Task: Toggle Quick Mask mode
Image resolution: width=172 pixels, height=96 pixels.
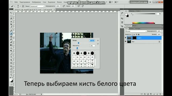Action: 11,84
